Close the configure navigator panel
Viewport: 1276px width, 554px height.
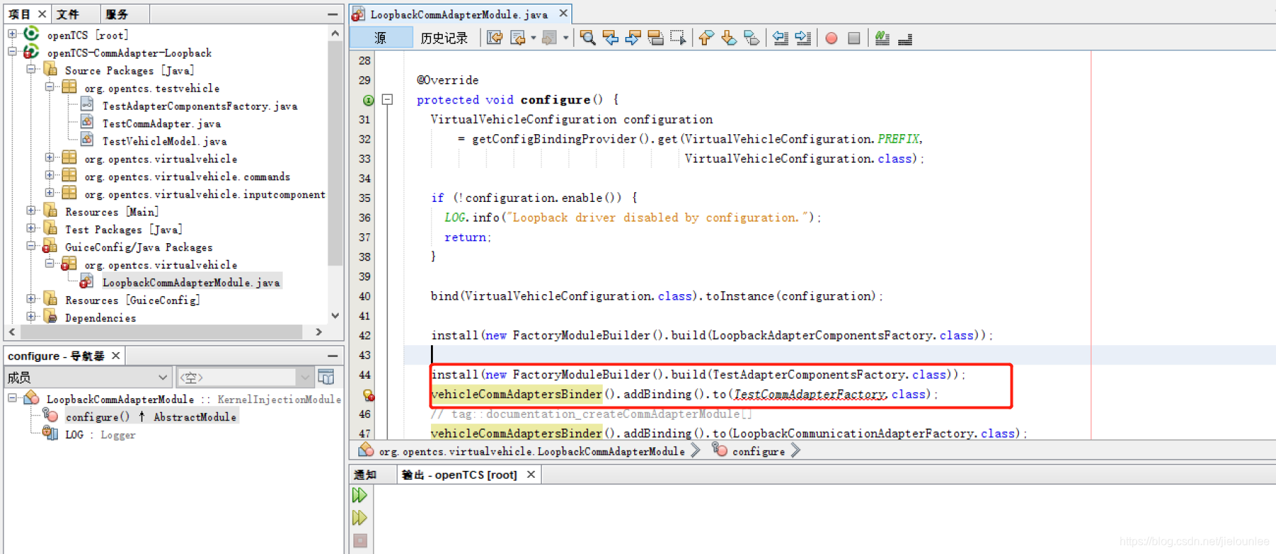[116, 356]
